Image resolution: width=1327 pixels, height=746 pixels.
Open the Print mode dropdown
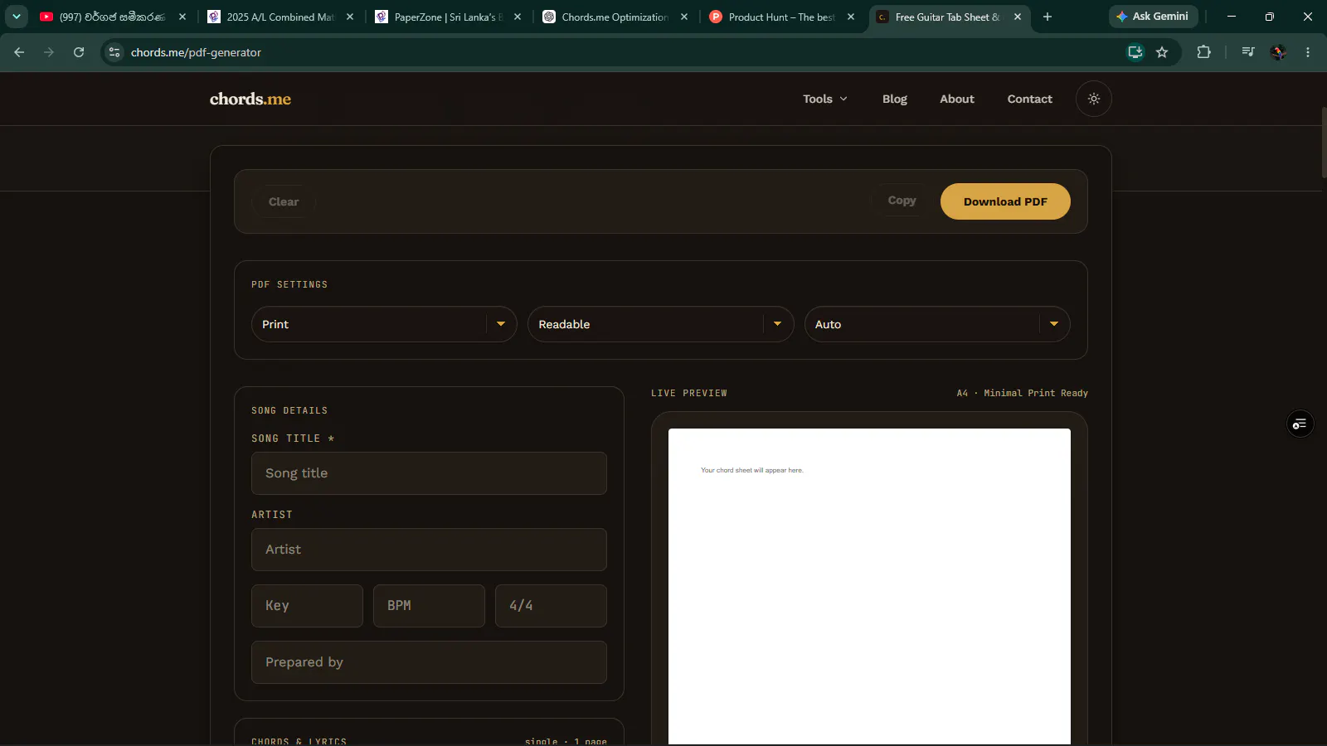pos(384,324)
